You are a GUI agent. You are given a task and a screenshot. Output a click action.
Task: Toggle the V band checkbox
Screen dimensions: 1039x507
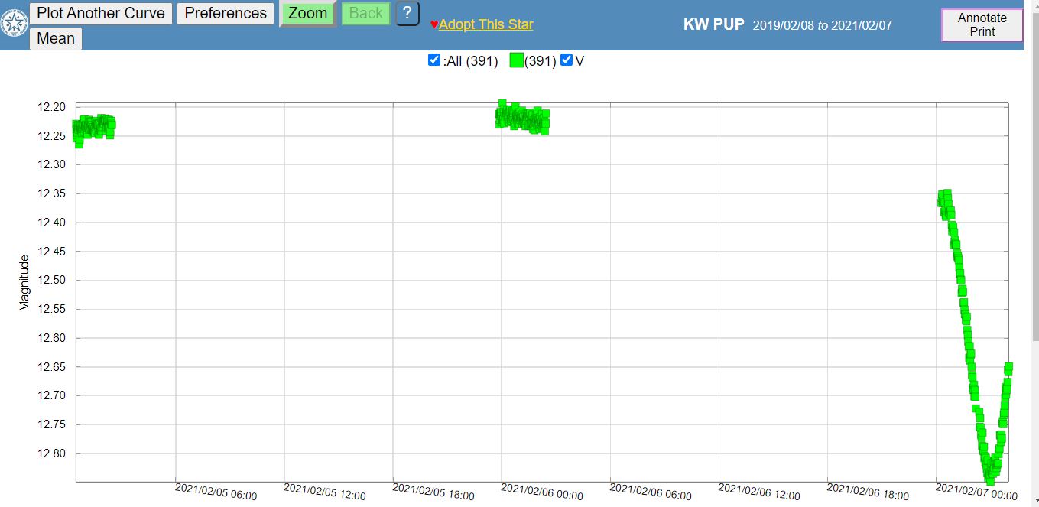coord(567,60)
